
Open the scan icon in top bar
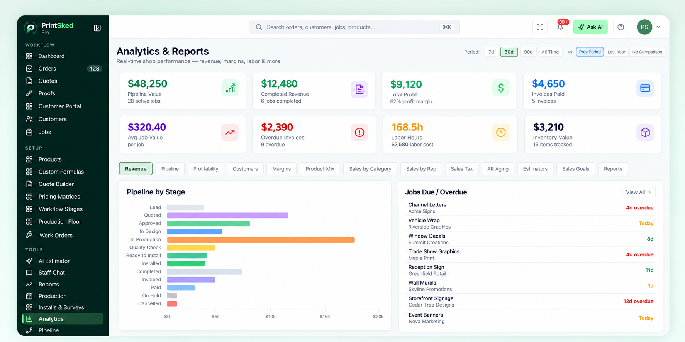click(540, 27)
